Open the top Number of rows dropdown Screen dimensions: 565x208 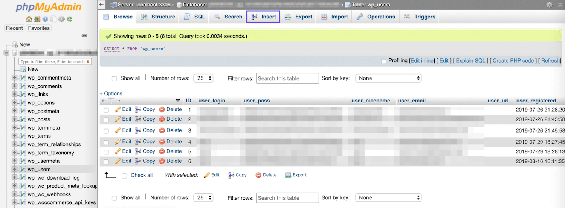tap(203, 78)
